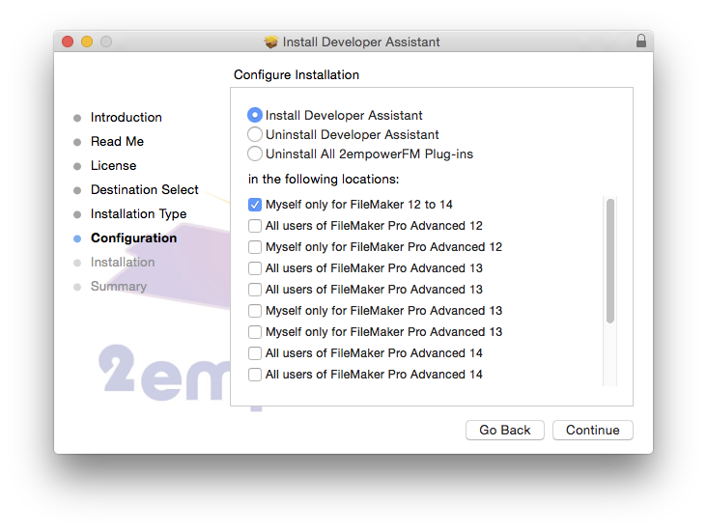Click the lock icon in title bar
The width and height of the screenshot is (707, 531).
[640, 41]
